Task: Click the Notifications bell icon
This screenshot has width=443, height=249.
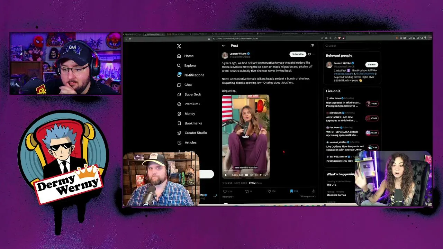Action: [x=179, y=75]
